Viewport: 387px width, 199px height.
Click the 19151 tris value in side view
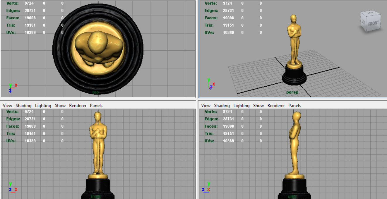[228, 133]
